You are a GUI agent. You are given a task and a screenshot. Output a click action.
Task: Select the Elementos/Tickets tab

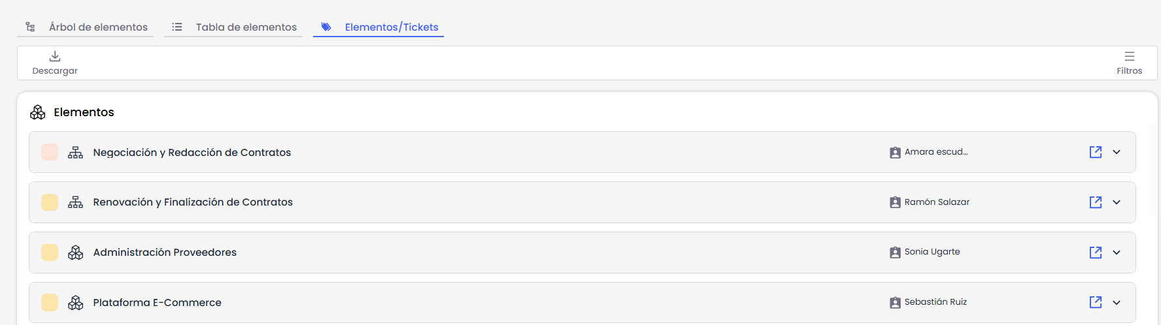(x=391, y=27)
